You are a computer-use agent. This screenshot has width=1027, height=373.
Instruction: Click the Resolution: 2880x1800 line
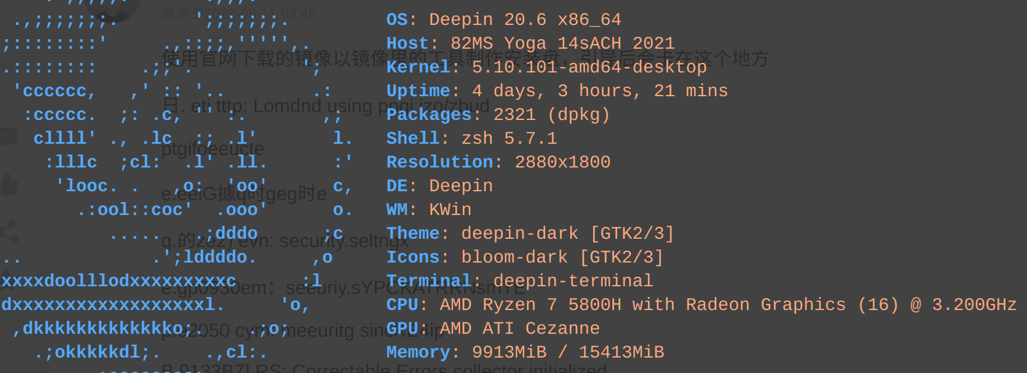pyautogui.click(x=498, y=162)
